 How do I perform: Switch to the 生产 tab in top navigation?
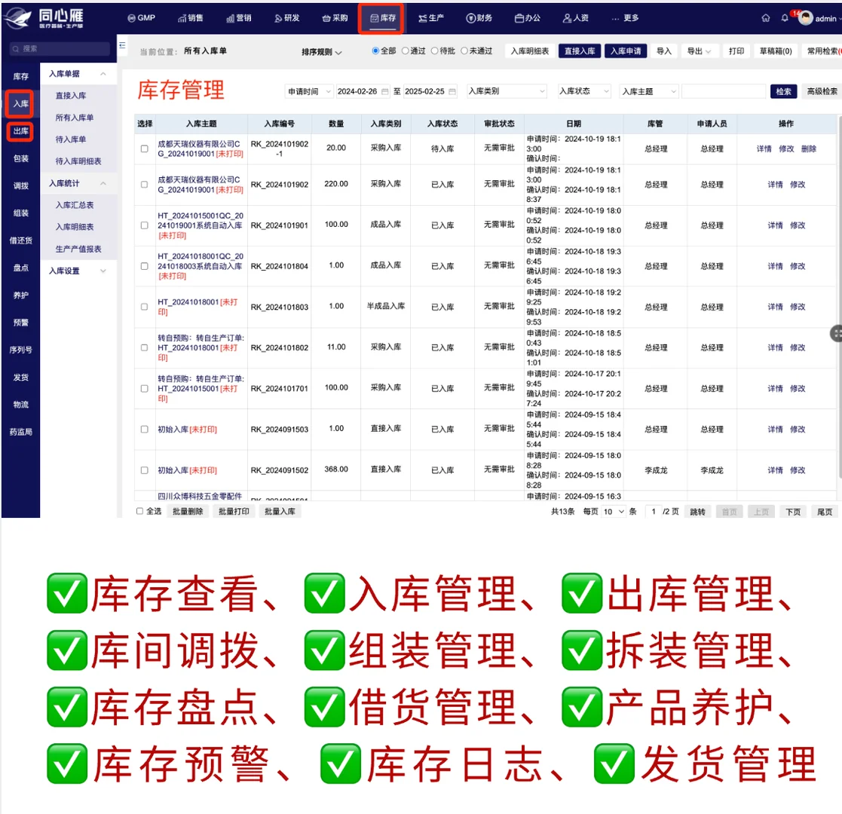(x=430, y=18)
